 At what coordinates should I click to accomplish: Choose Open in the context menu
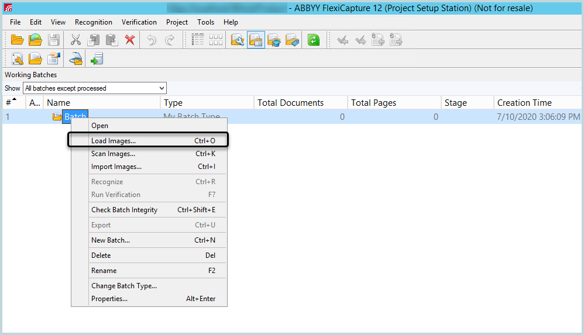pyautogui.click(x=149, y=126)
